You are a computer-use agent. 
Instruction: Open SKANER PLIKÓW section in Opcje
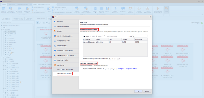[66, 60]
